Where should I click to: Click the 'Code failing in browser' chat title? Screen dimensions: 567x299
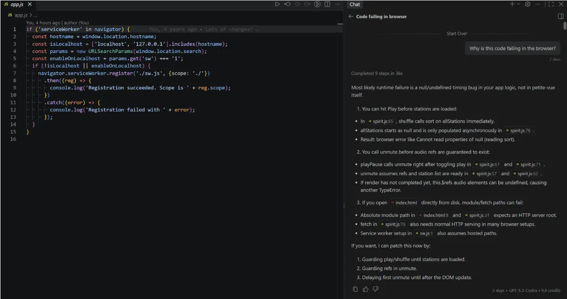381,17
